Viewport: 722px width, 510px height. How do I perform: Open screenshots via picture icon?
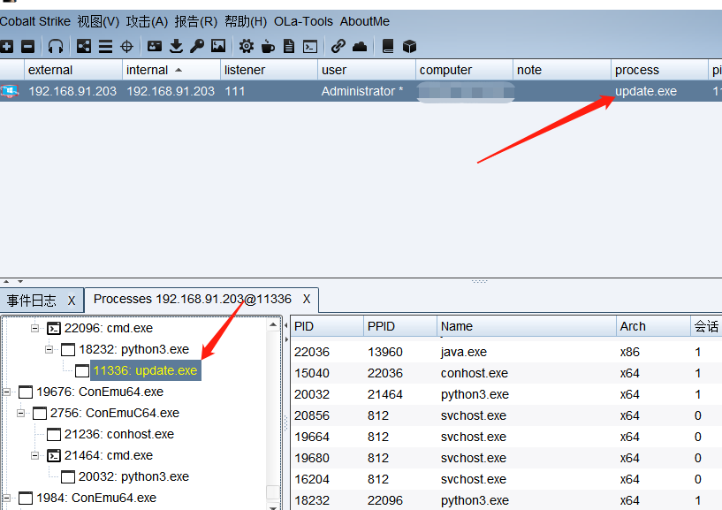(x=218, y=46)
